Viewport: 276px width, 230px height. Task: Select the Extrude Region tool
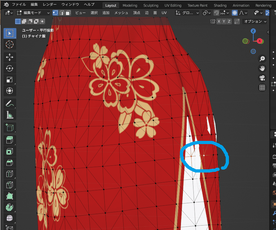click(x=10, y=140)
